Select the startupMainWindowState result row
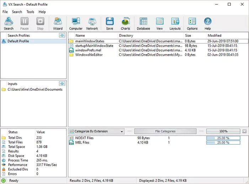Image resolution: width=249 pixels, height=184 pixels. coord(158,46)
